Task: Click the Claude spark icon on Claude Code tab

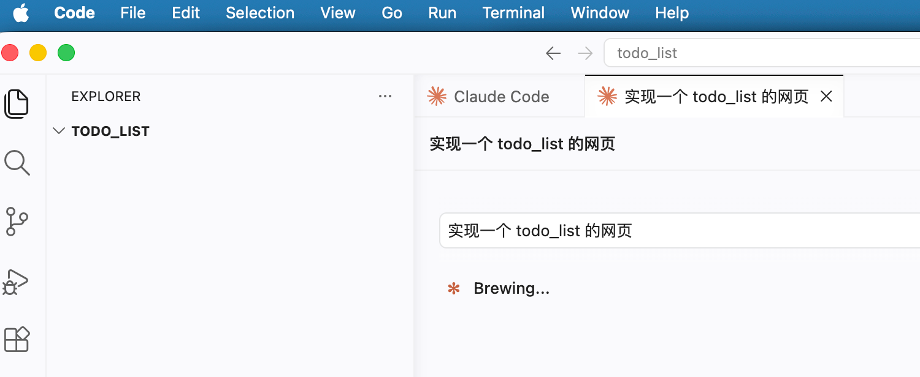Action: point(437,96)
